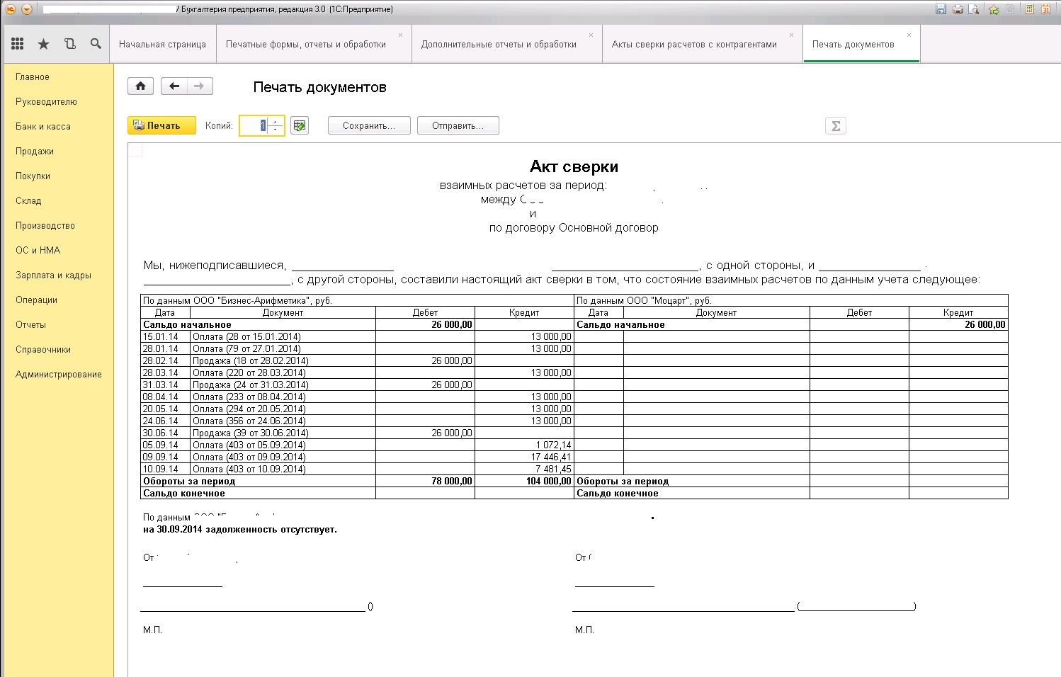Increase copies with the up stepper arrow
This screenshot has height=677, width=1061.
(276, 121)
